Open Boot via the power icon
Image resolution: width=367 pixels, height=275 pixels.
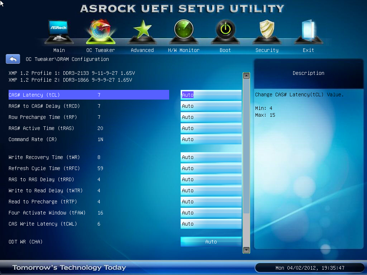tap(225, 32)
